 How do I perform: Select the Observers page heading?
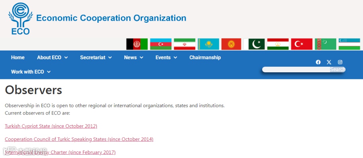[x=33, y=90]
